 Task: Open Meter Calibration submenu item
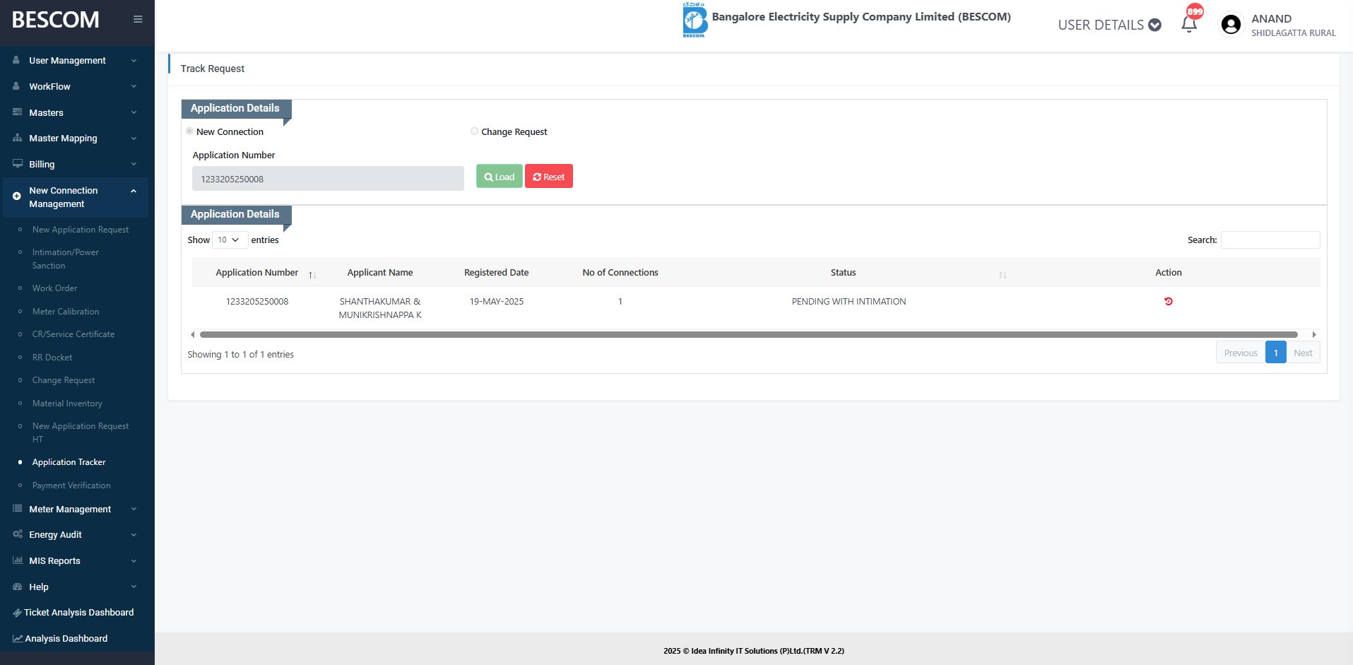coord(66,312)
